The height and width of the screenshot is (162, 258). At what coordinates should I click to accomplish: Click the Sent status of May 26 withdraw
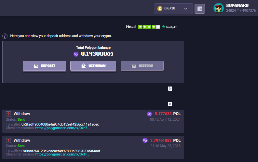point(21,146)
